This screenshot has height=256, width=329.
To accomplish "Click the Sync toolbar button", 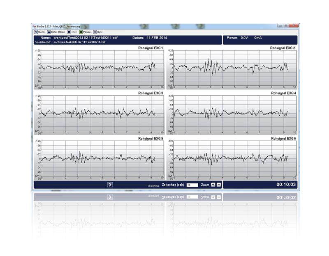I will 98,32.
